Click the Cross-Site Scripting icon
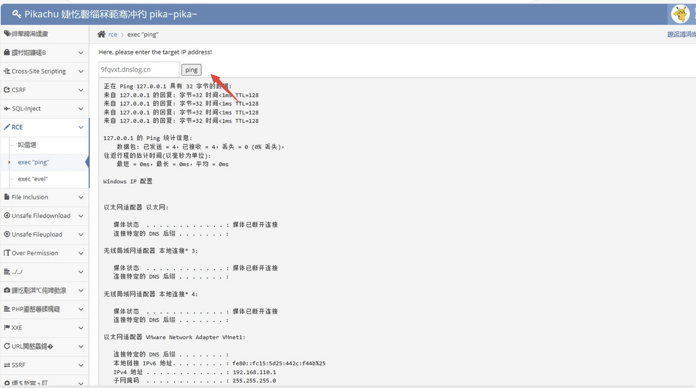The height and width of the screenshot is (388, 696). [7, 71]
